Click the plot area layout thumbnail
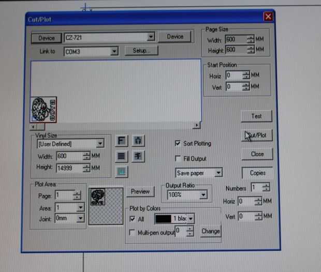The width and height of the screenshot is (321, 272). [x=106, y=206]
